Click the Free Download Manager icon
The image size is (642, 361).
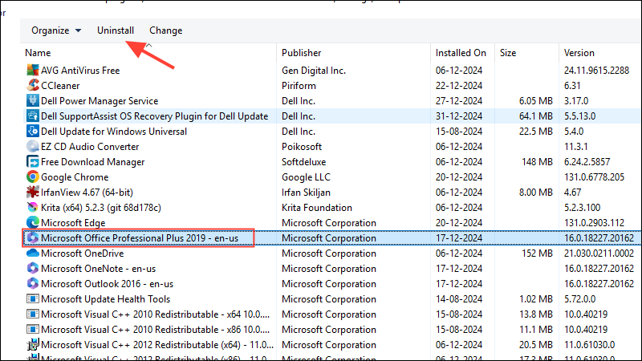coord(32,162)
